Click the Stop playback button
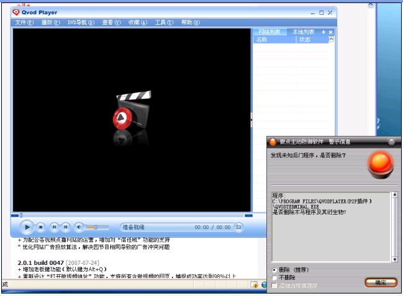This screenshot has height=296, width=403. click(x=40, y=227)
